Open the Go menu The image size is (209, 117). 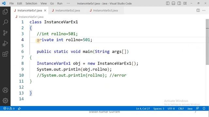click(52, 4)
